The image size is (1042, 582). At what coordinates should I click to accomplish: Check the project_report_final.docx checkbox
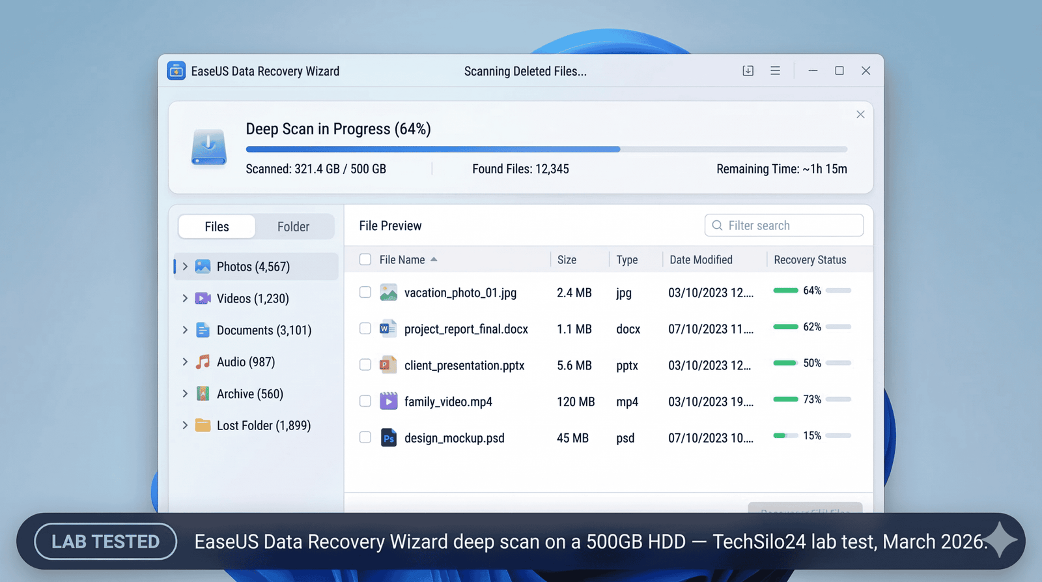pyautogui.click(x=365, y=328)
